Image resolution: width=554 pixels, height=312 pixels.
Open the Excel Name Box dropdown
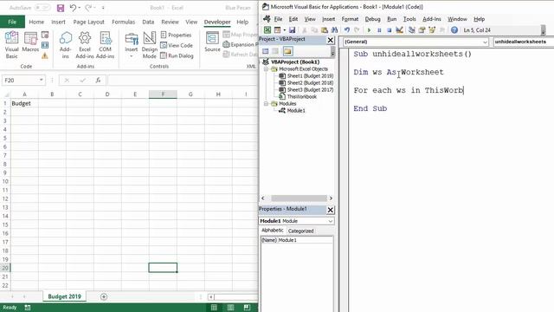tap(41, 81)
